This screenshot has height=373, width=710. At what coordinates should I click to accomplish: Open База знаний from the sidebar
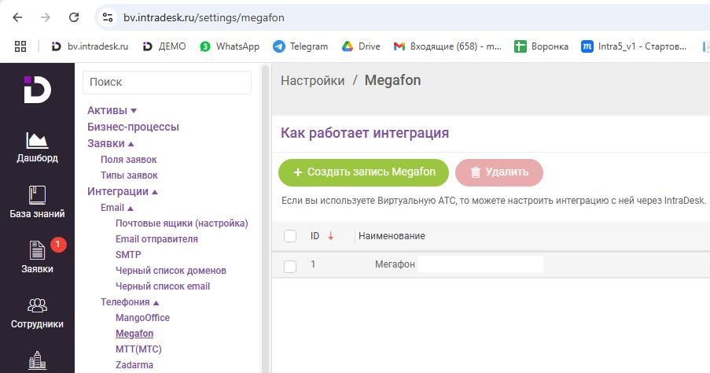[x=37, y=202]
